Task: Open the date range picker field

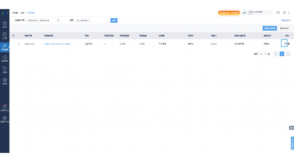Action: pos(43,20)
